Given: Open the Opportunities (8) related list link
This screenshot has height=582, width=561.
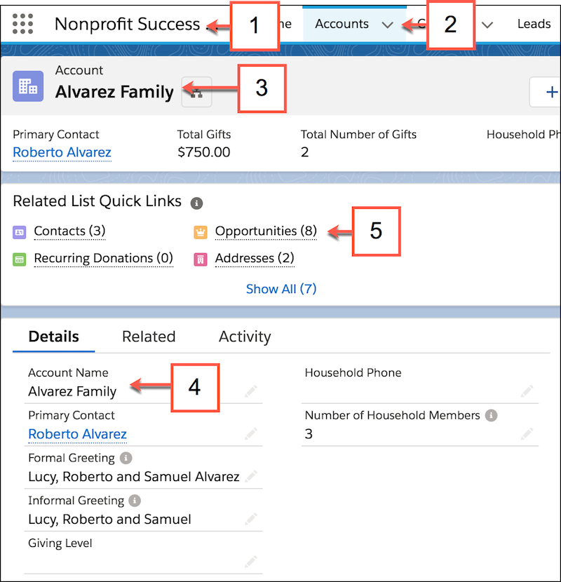Looking at the screenshot, I should [x=265, y=231].
